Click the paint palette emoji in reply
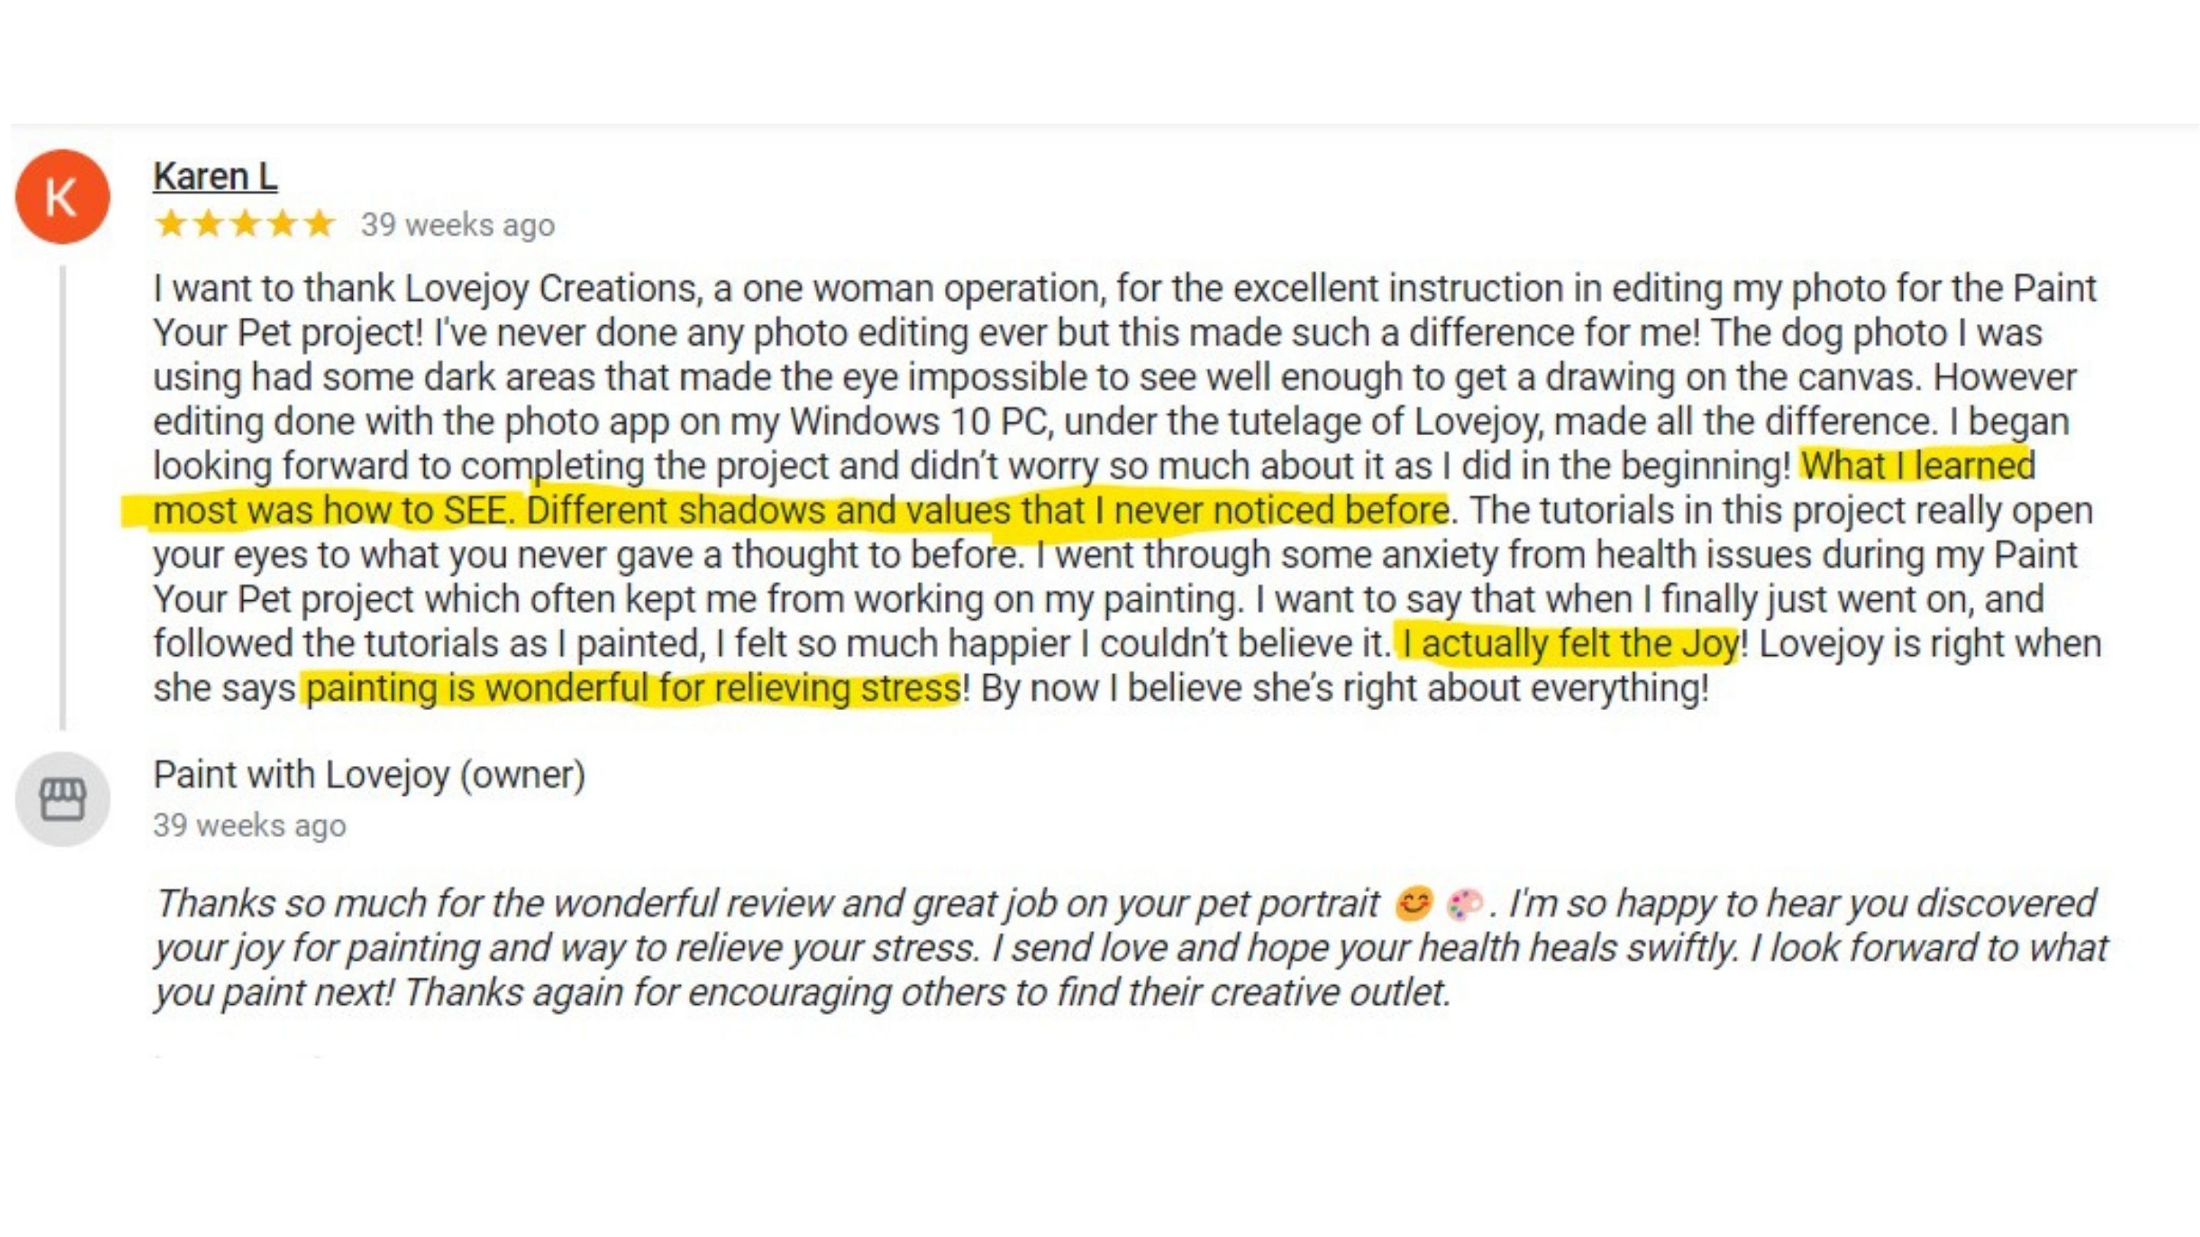Viewport: 2200px width, 1237px height. pyautogui.click(x=1464, y=904)
